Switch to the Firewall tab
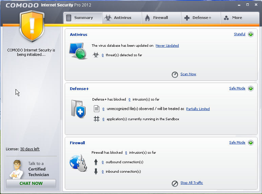Image resolution: width=262 pixels, height=194 pixels. coord(161,18)
